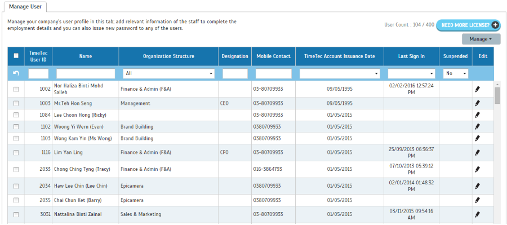Viewport: 507px width, 225px height.
Task: Expand the Suspended filter dropdown
Action: point(456,73)
